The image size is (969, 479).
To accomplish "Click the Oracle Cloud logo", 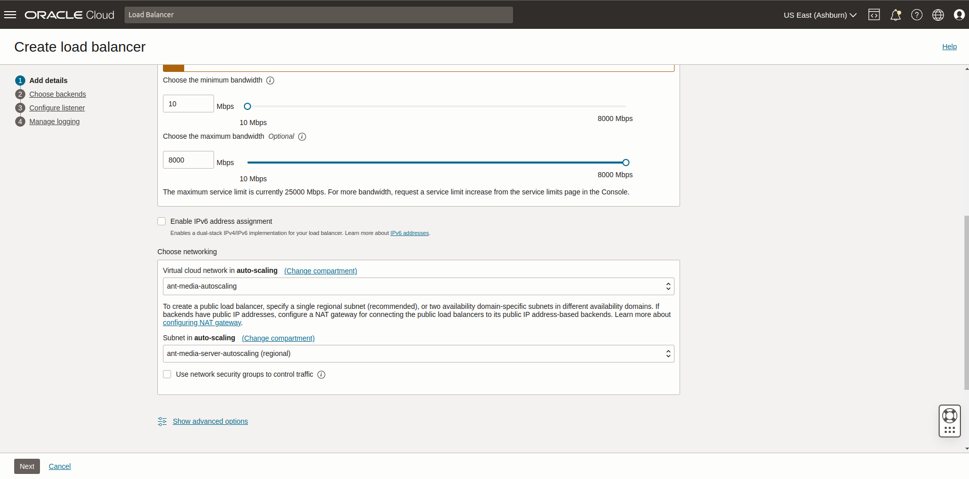I will (x=69, y=15).
